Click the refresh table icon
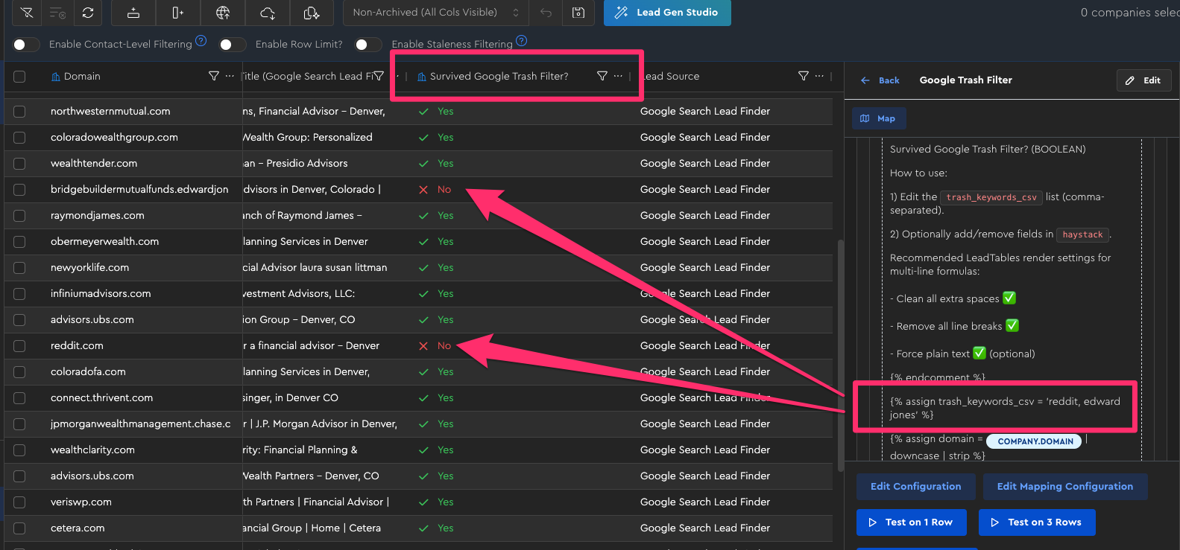Viewport: 1180px width, 550px height. pos(88,13)
